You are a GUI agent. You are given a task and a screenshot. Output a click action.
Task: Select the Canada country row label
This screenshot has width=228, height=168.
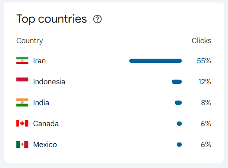(x=46, y=124)
